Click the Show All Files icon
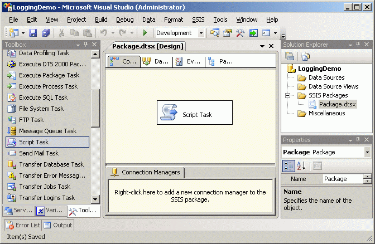Image resolution: width=375 pixels, height=244 pixels. tap(306, 56)
